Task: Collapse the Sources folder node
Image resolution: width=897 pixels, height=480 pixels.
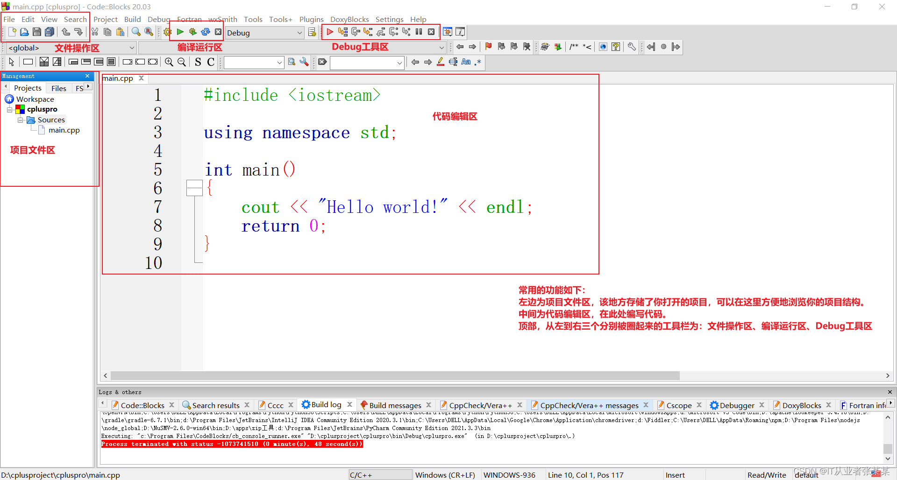Action: [20, 120]
